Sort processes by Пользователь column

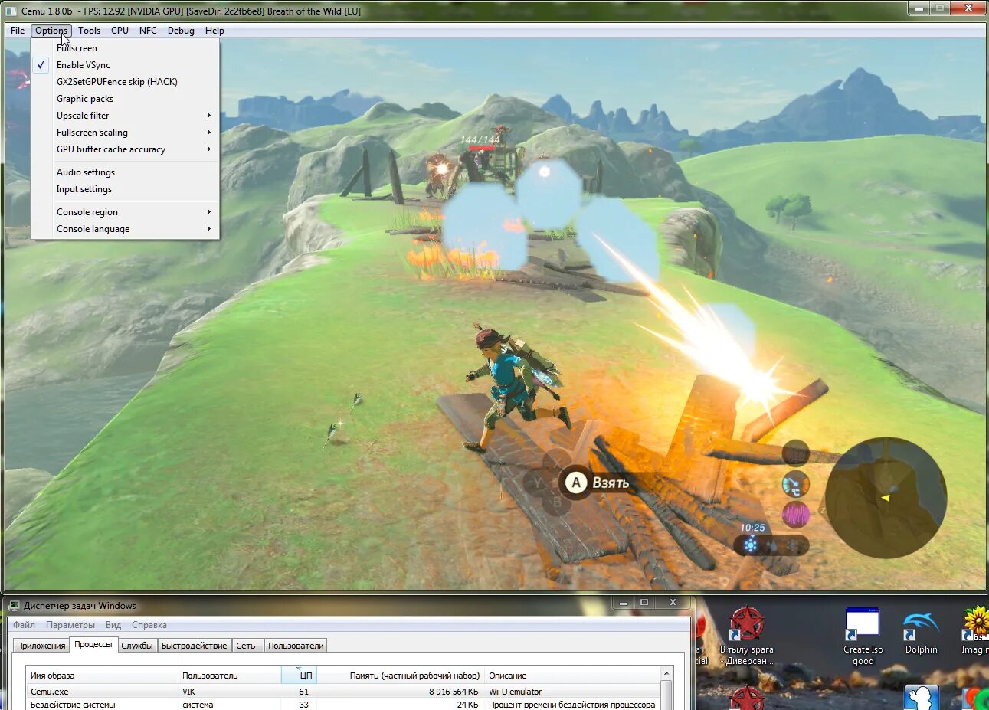click(x=229, y=676)
